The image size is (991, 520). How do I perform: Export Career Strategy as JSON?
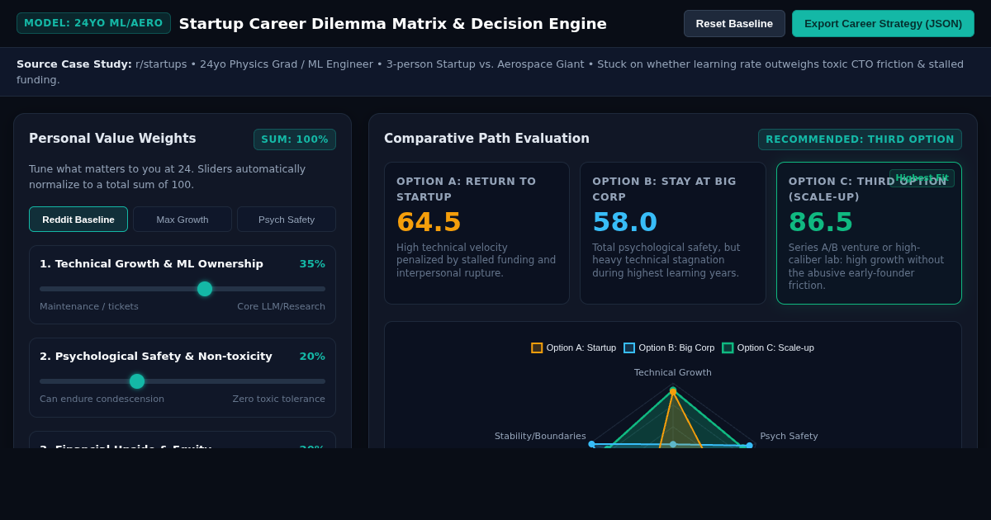click(x=883, y=23)
